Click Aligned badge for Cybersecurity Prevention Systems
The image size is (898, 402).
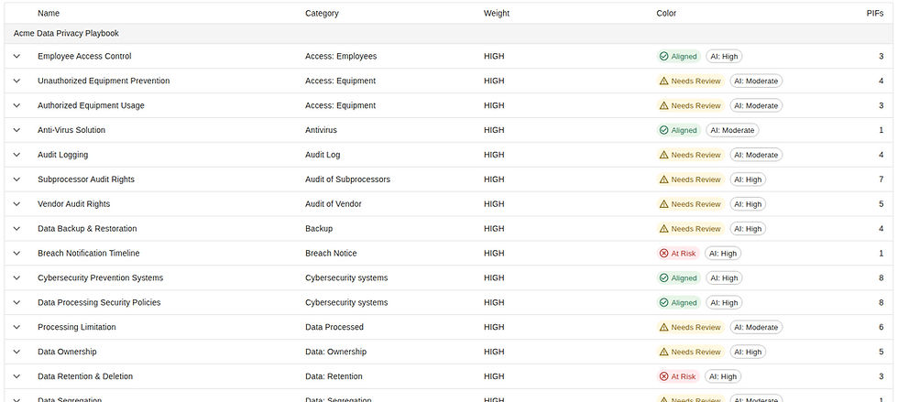[679, 277]
